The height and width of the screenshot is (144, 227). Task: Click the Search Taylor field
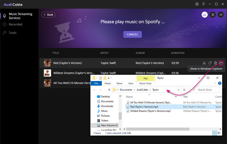pos(205,90)
